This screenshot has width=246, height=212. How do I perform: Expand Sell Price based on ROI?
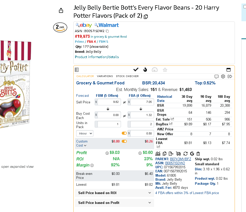click(115, 193)
